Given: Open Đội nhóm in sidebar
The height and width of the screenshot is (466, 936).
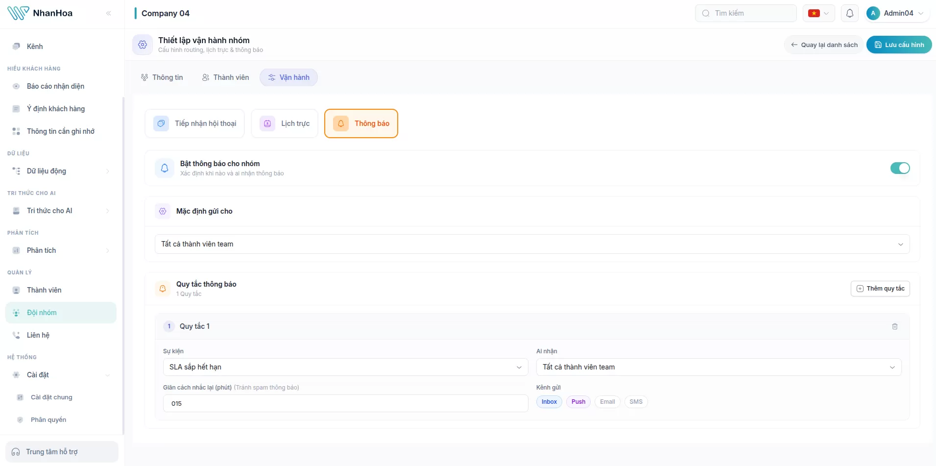Looking at the screenshot, I should 61,313.
